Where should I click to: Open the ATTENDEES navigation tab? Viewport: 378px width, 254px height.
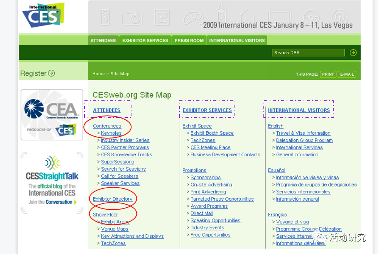tap(103, 41)
